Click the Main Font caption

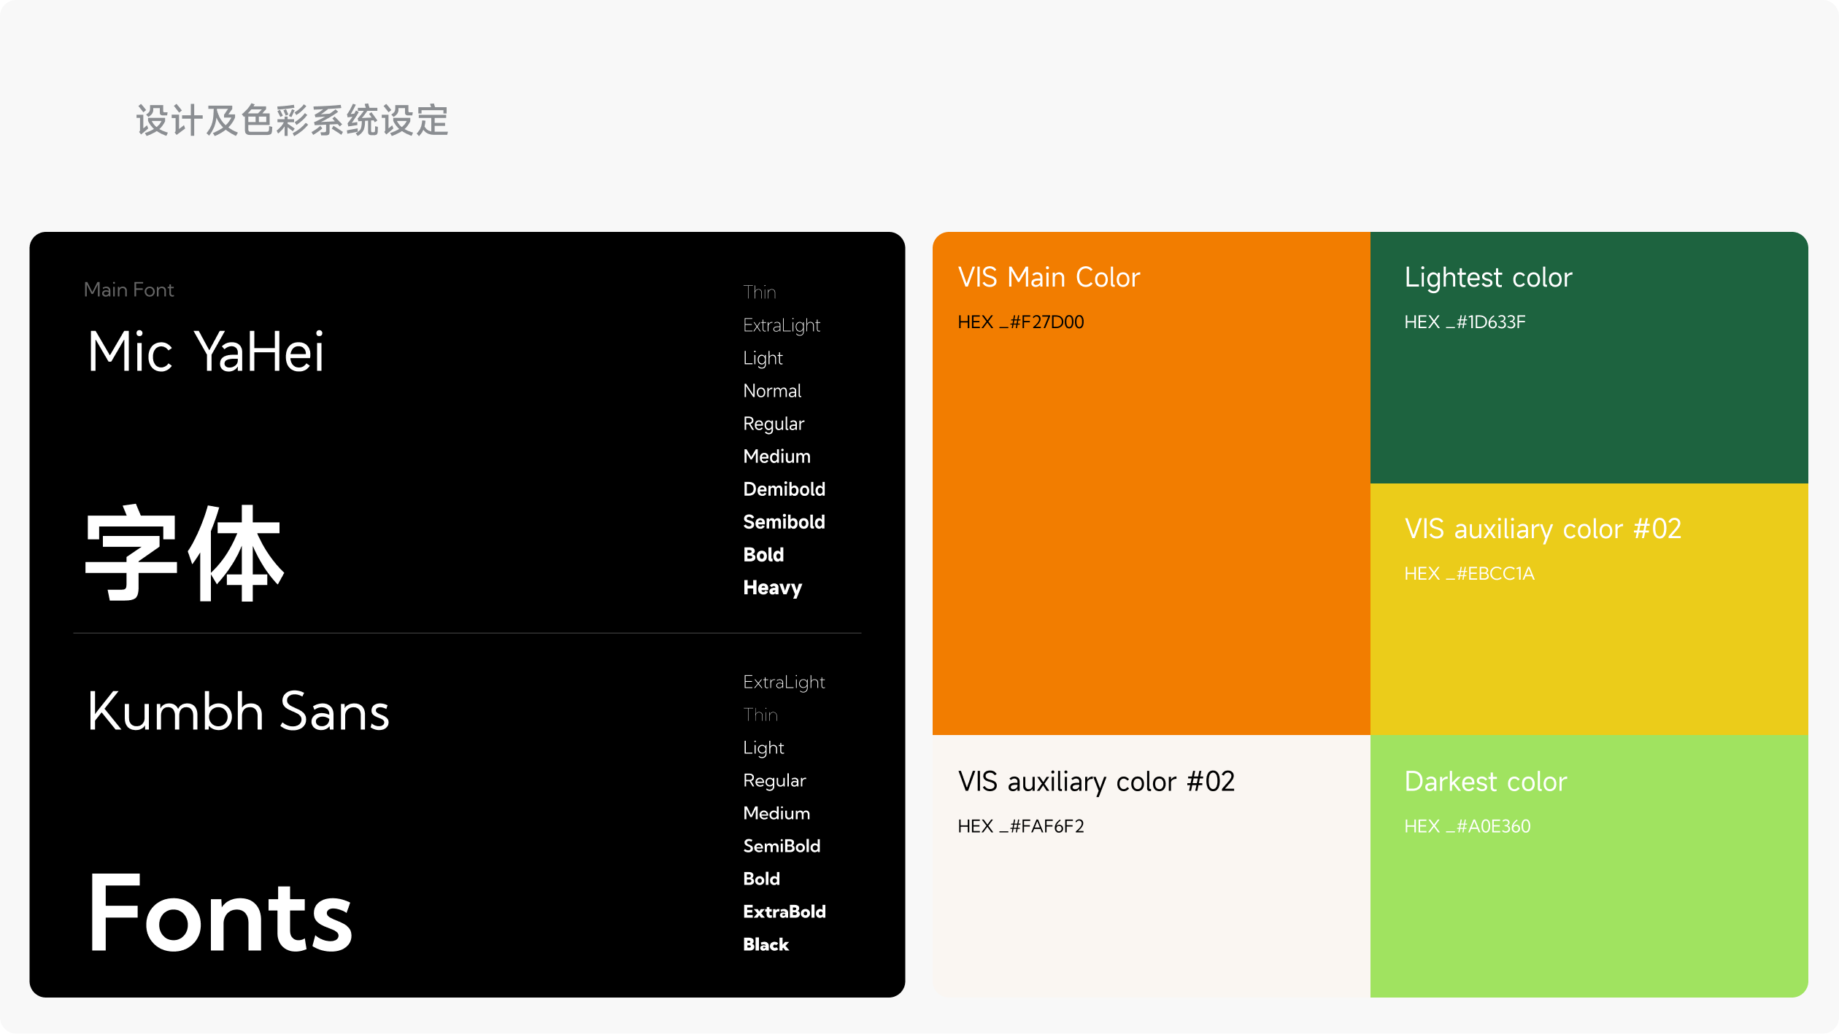click(128, 290)
